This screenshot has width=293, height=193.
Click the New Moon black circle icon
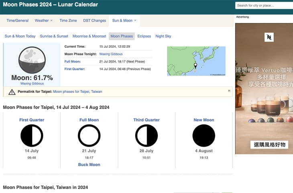tap(204, 136)
